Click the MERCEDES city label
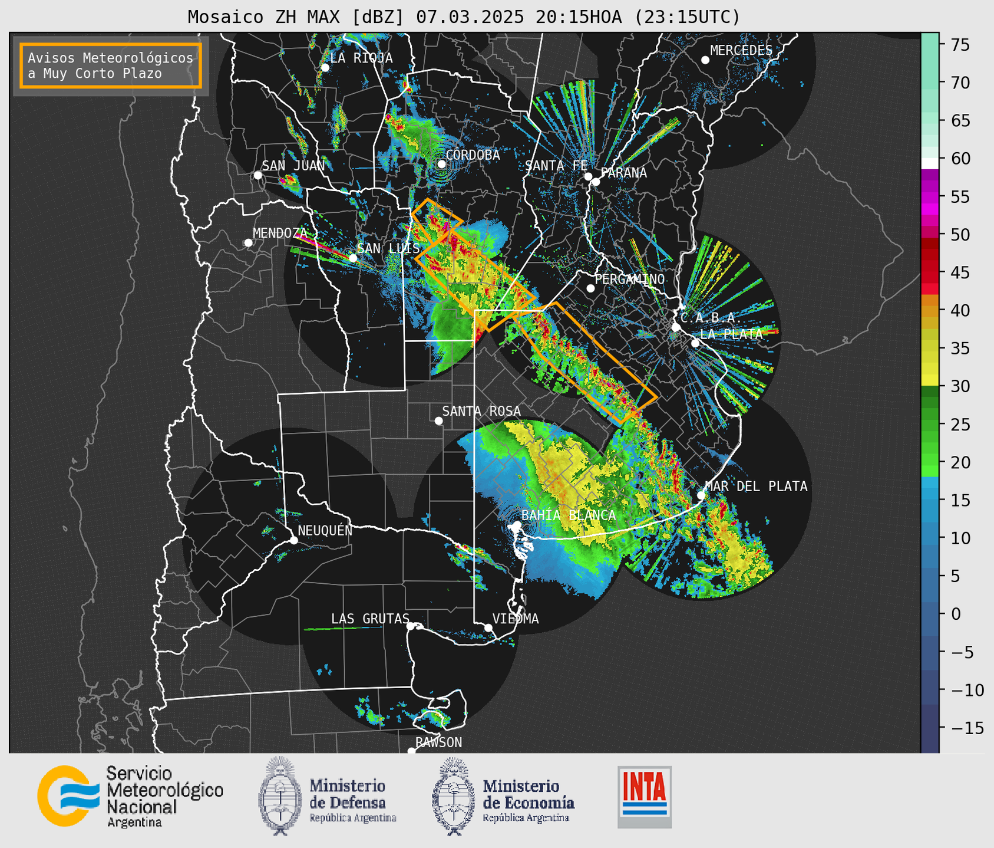The width and height of the screenshot is (994, 848). 741,51
